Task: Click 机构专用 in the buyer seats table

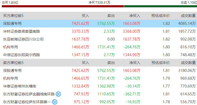Action: [x=11, y=47]
